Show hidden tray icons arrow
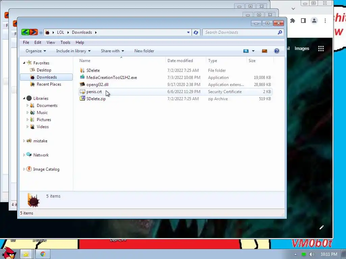This screenshot has width=346, height=259. (x=295, y=254)
